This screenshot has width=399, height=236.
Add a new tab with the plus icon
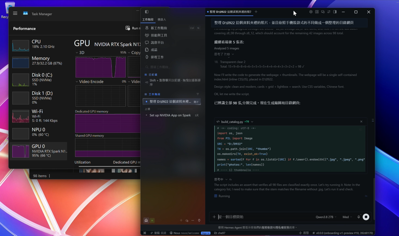point(256,12)
